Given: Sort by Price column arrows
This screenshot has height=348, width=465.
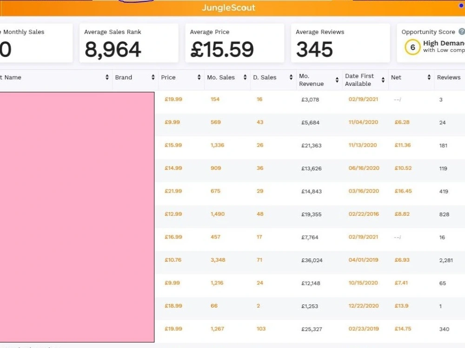Looking at the screenshot, I should (199, 77).
